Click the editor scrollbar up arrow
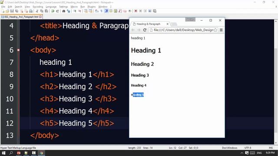 click(x=276, y=21)
